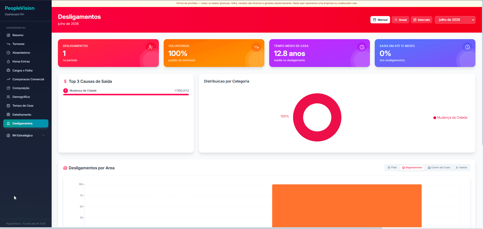
Task: Open the Demográfico page
Action: pos(26,97)
